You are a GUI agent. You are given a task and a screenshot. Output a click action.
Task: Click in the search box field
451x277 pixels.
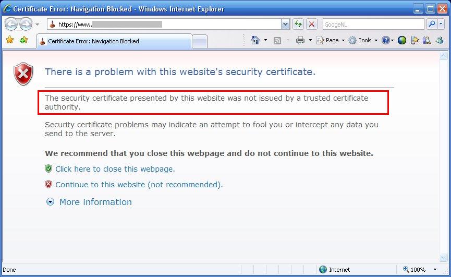click(372, 24)
